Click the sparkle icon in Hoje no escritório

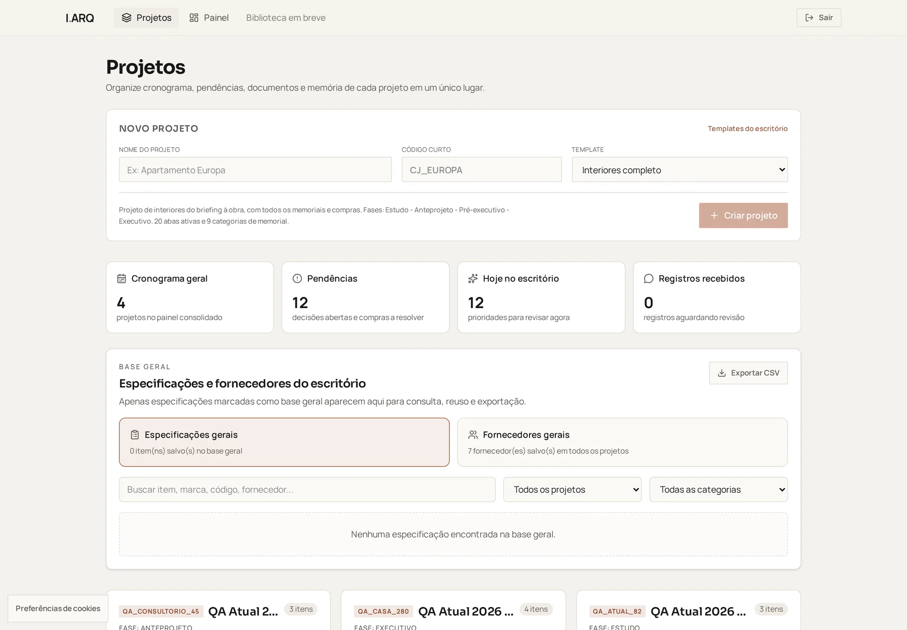(473, 278)
